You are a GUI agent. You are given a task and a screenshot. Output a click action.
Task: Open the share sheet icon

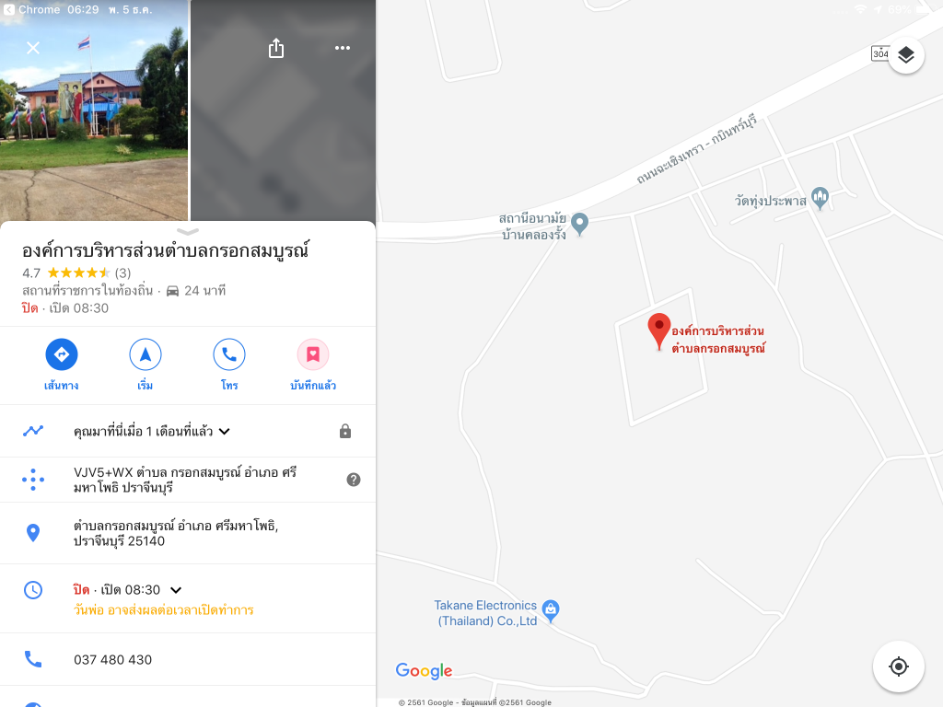[276, 48]
